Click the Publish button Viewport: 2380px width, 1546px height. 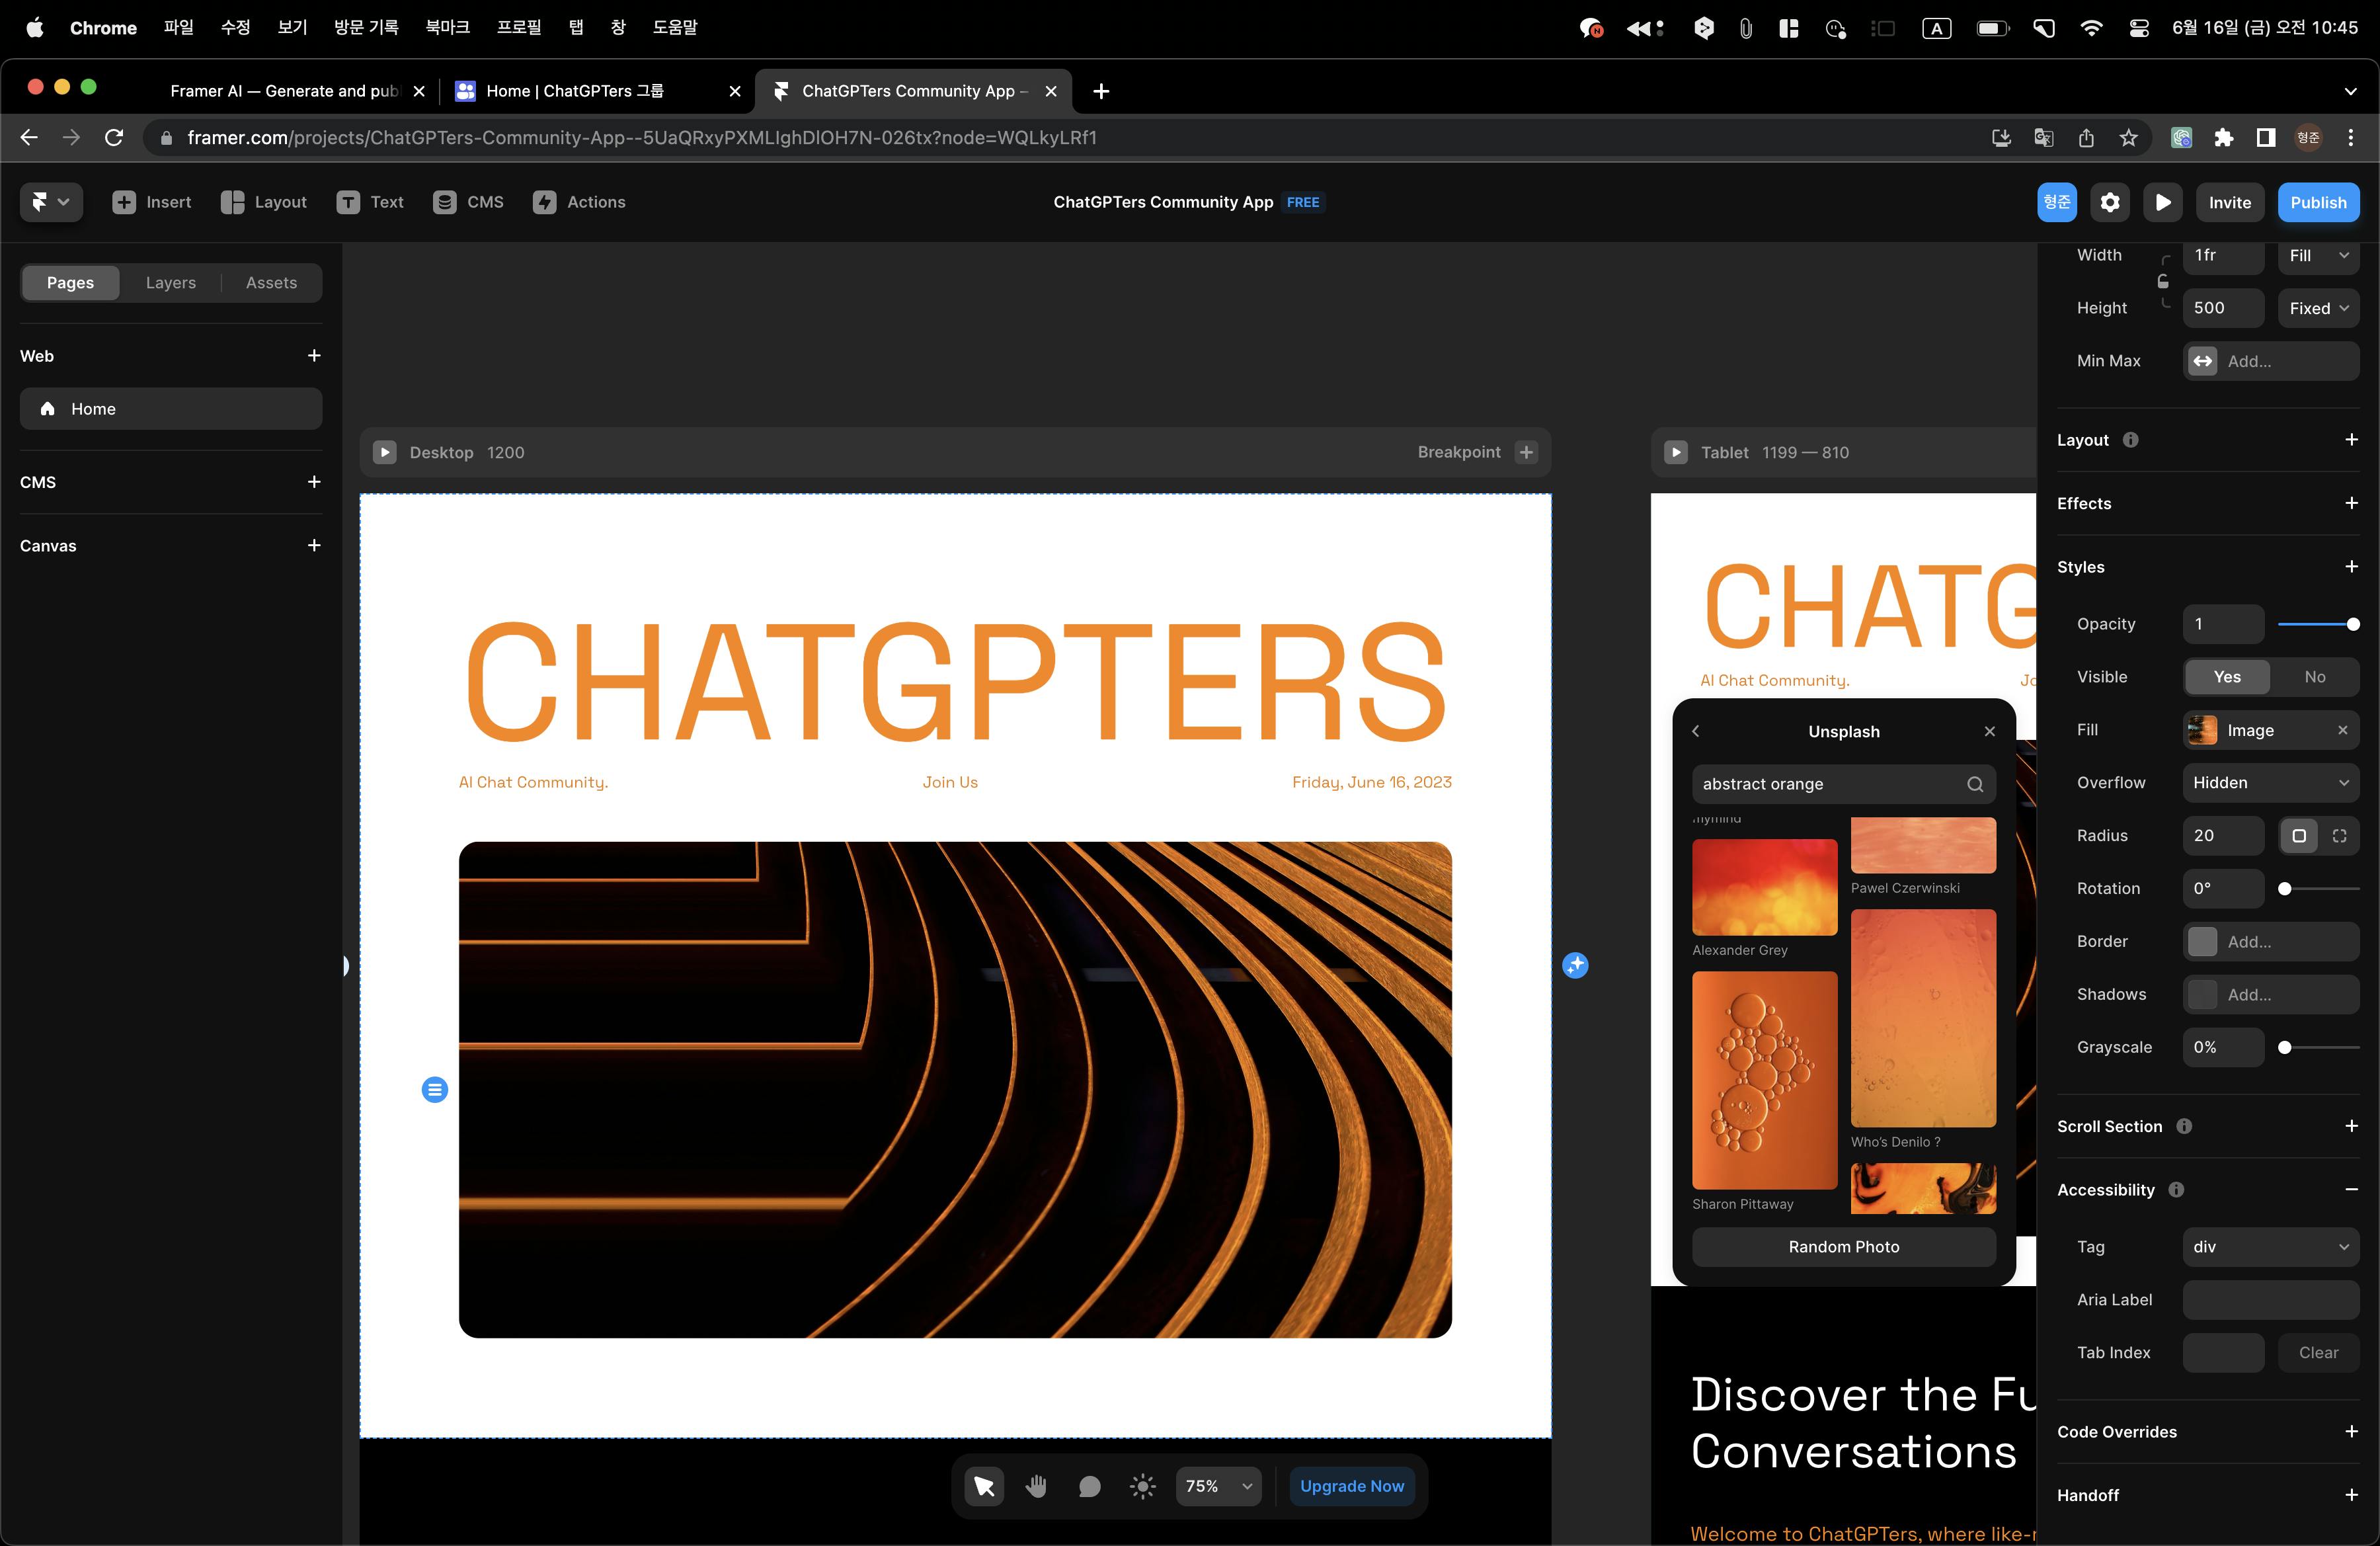[x=2318, y=202]
